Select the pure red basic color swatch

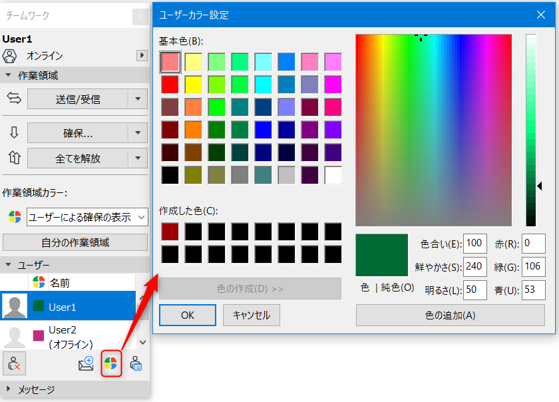pos(170,85)
